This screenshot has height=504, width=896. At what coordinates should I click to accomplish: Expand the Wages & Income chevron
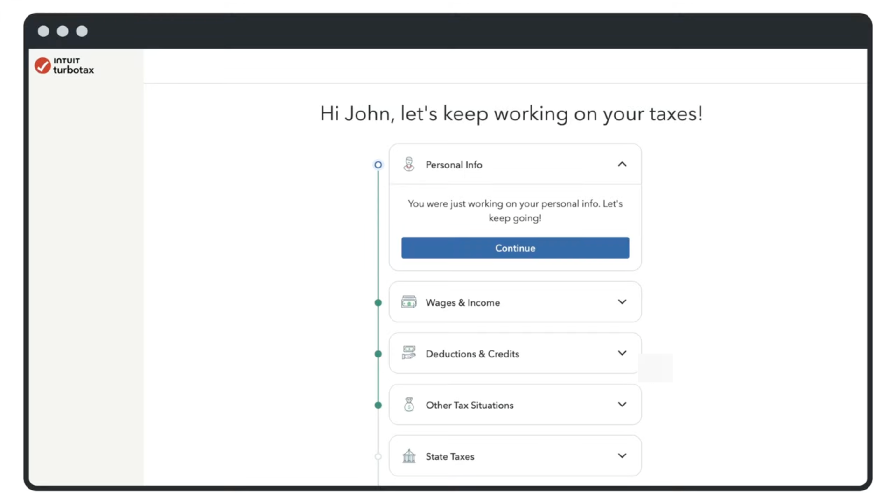622,302
